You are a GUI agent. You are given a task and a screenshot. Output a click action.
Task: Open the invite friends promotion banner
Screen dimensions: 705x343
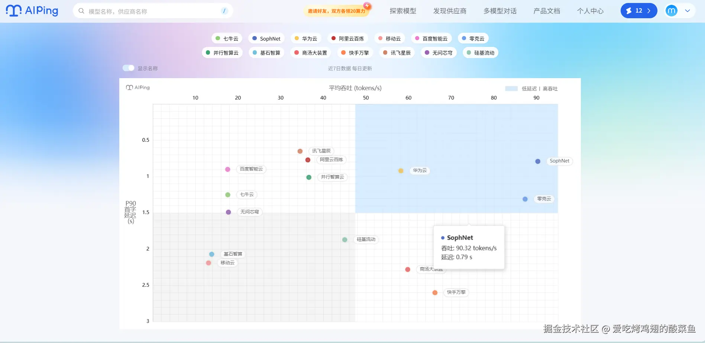(337, 11)
